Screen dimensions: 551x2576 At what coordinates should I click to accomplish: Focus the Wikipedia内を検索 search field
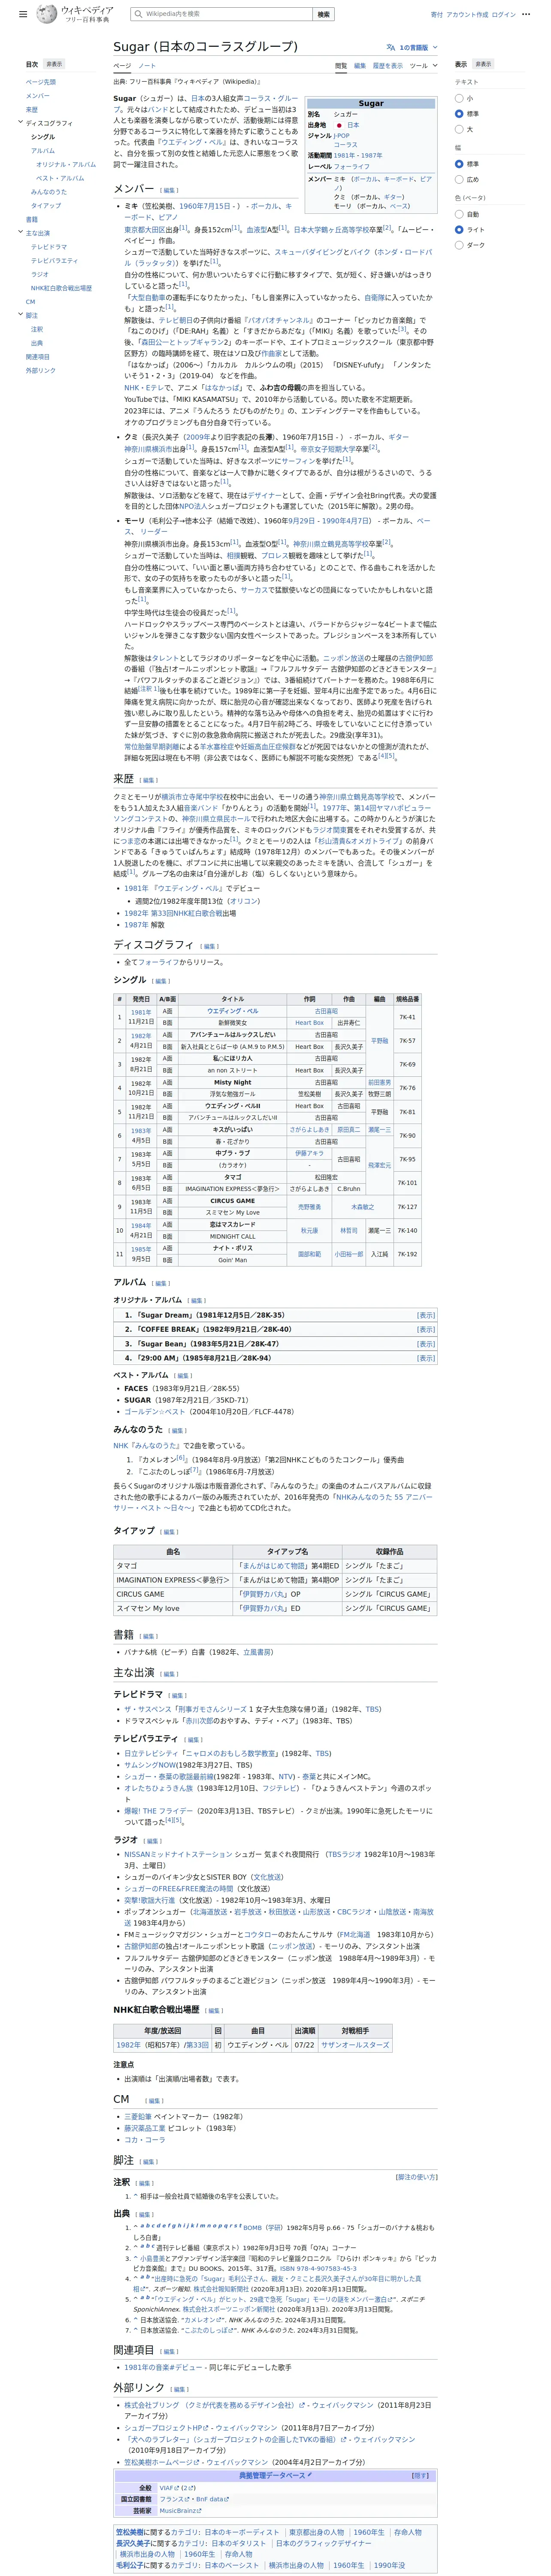click(x=221, y=14)
